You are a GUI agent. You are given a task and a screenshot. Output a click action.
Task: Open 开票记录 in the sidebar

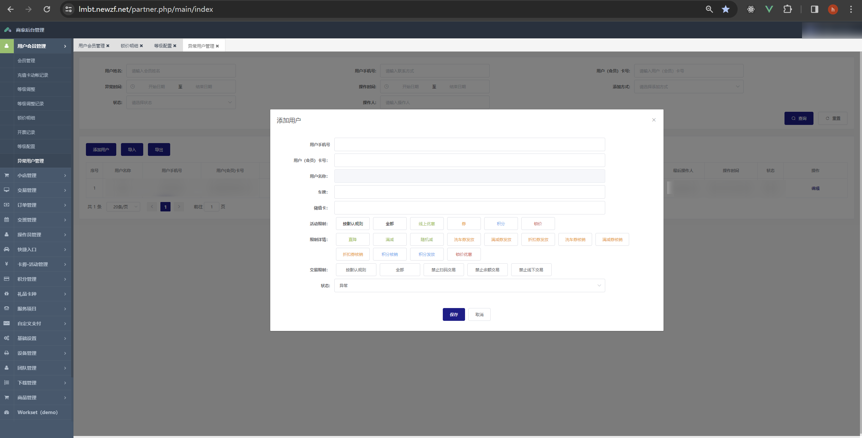click(x=26, y=132)
